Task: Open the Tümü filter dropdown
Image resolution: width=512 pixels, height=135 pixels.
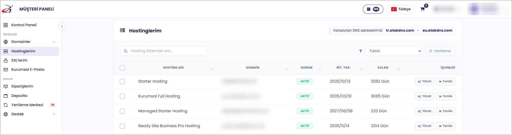Action: (x=393, y=51)
